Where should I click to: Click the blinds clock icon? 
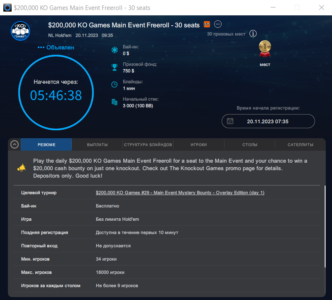[x=114, y=85]
